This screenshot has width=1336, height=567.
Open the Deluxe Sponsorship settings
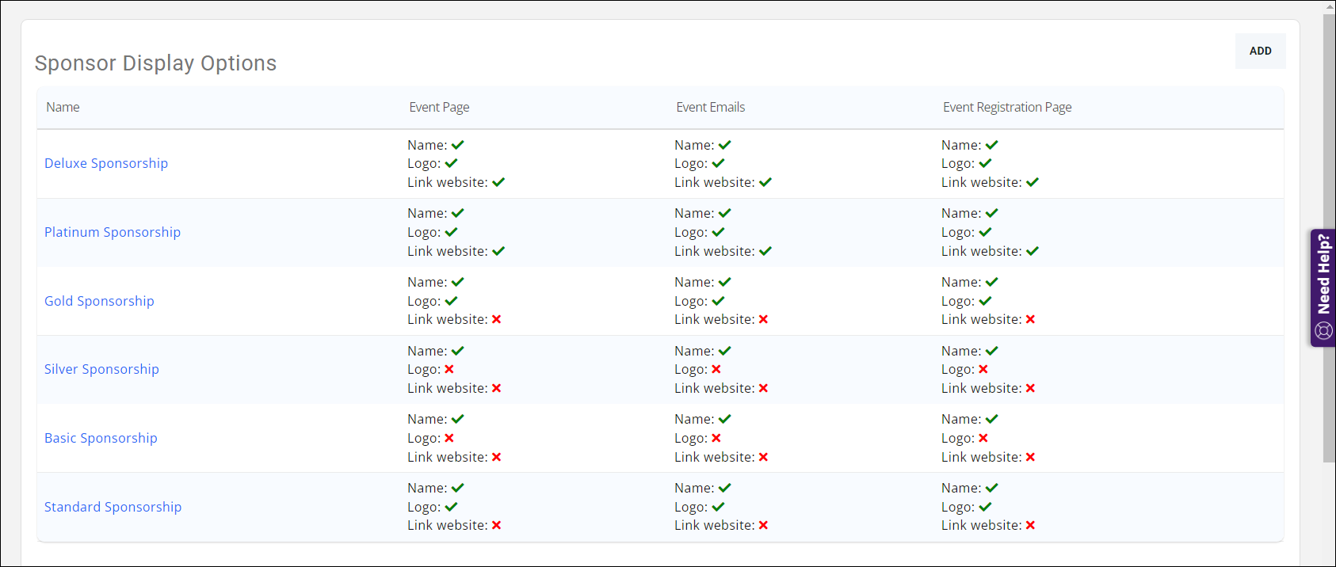click(x=105, y=163)
